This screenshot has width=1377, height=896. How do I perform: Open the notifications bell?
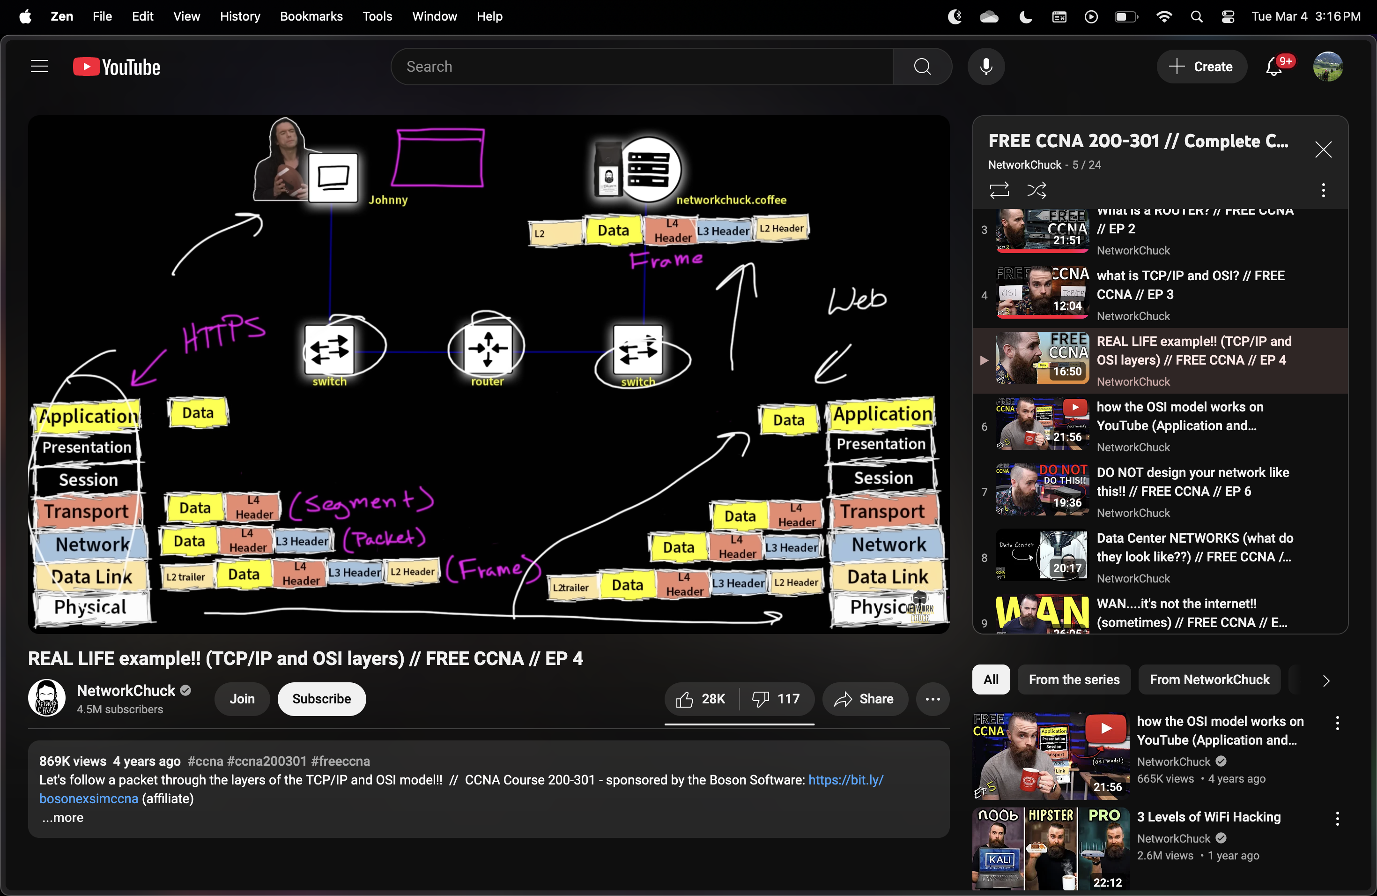[1273, 67]
